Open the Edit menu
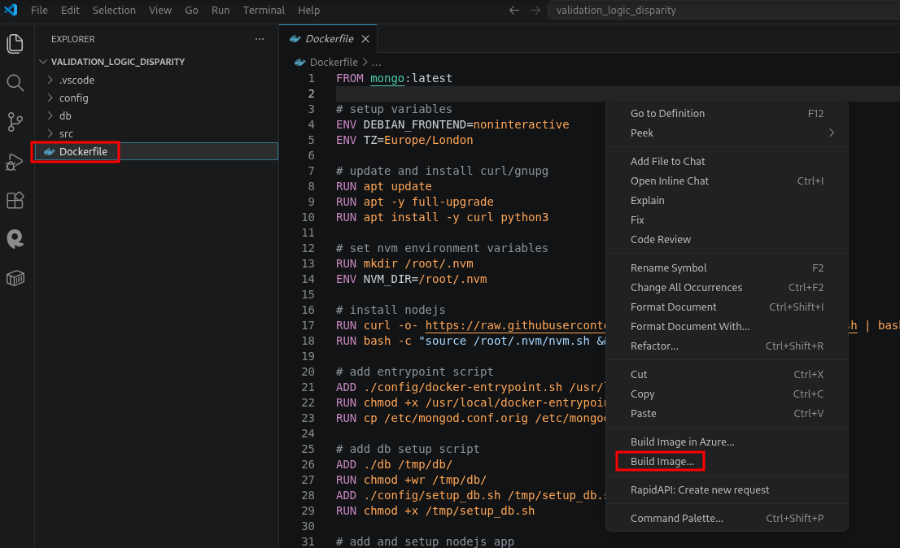This screenshot has width=900, height=548. [x=70, y=11]
